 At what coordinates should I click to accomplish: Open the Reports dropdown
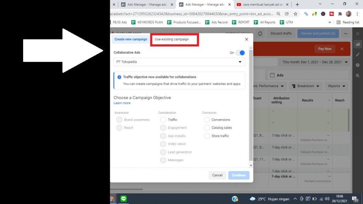(x=337, y=86)
